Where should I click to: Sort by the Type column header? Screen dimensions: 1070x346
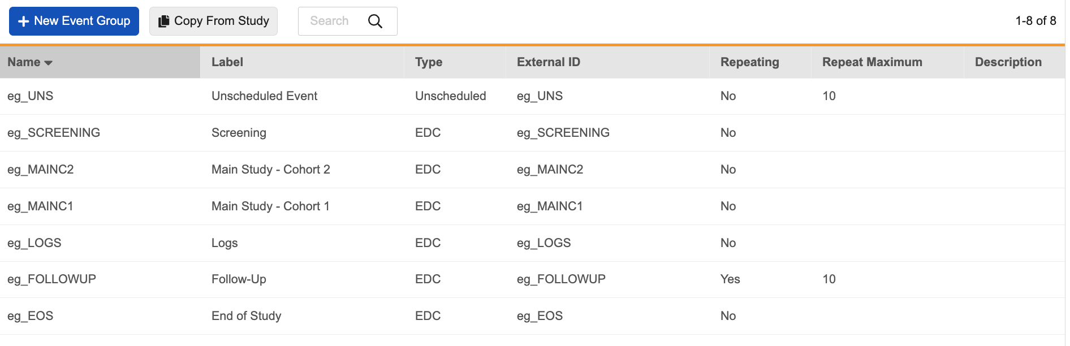429,62
